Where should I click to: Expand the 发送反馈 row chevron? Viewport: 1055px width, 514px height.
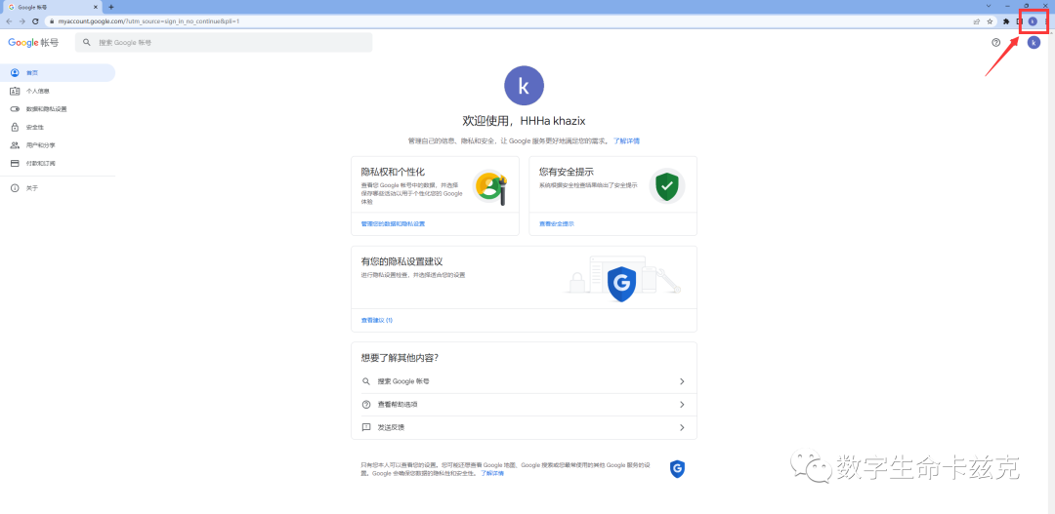682,427
